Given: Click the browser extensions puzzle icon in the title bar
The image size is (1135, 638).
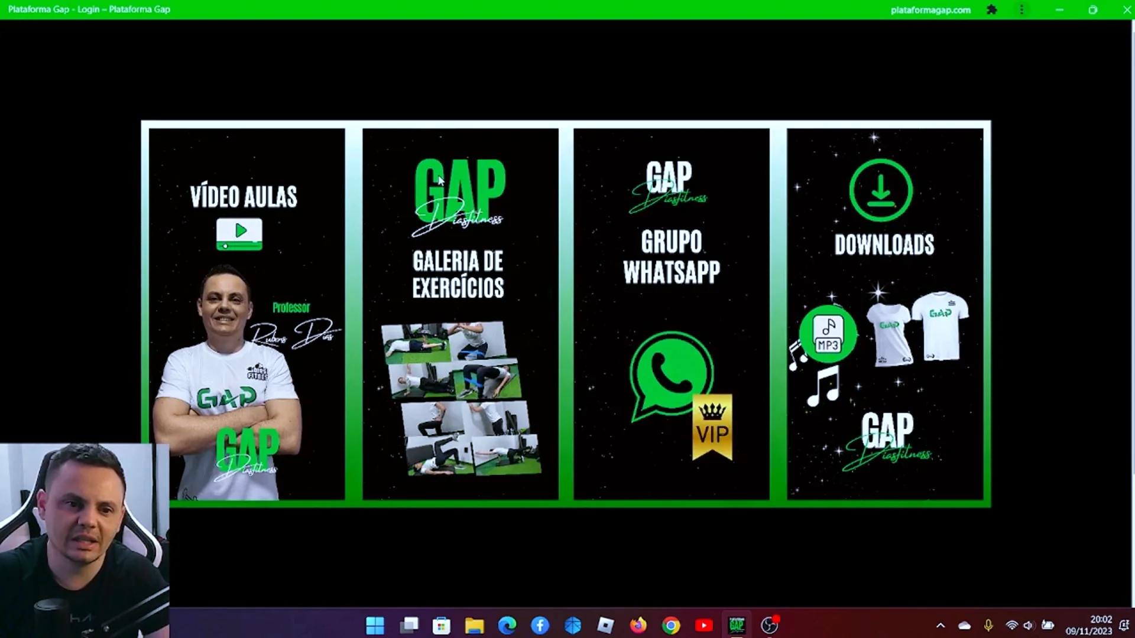Looking at the screenshot, I should 991,9.
